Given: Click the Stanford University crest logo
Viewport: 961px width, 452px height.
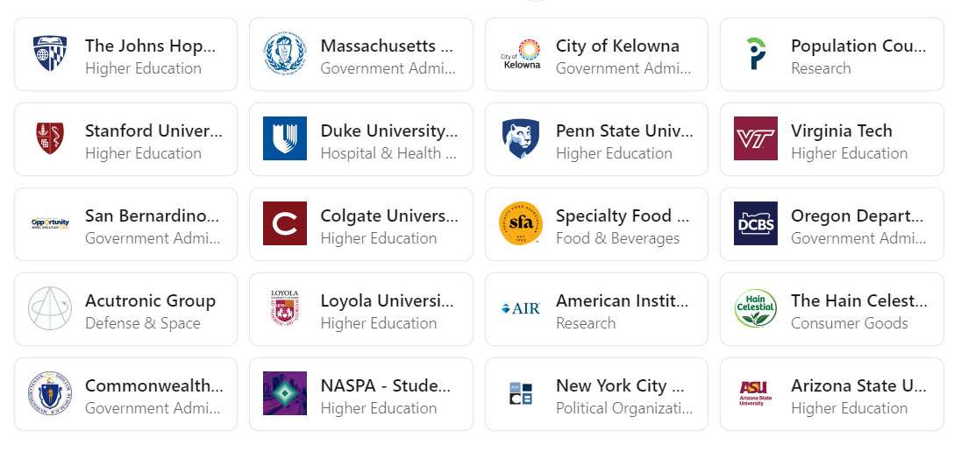Looking at the screenshot, I should tap(50, 139).
